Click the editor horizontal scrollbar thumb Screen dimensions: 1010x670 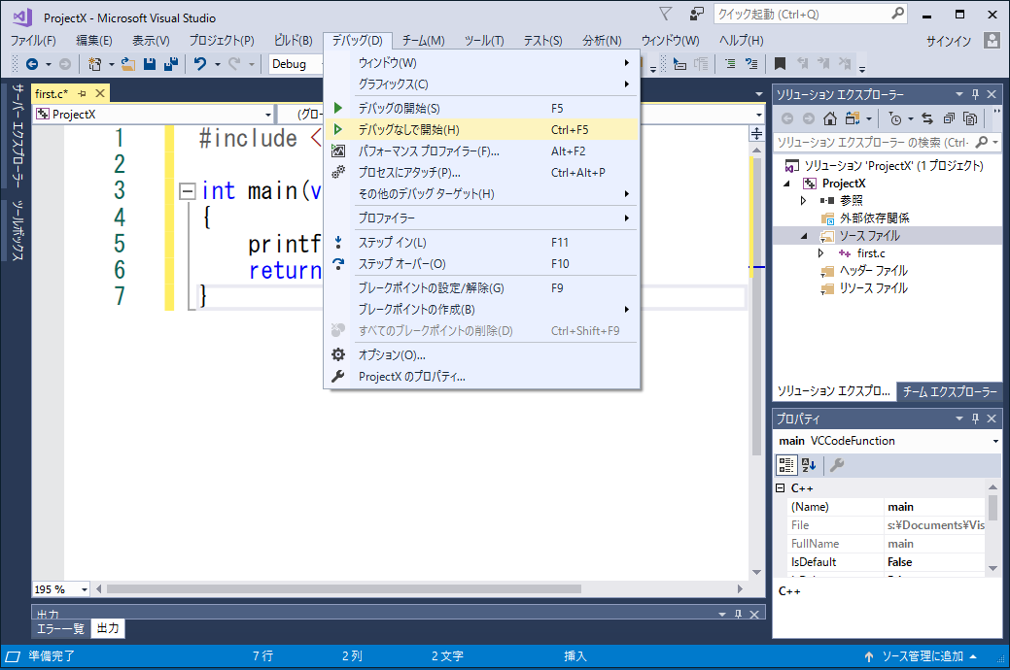point(344,588)
